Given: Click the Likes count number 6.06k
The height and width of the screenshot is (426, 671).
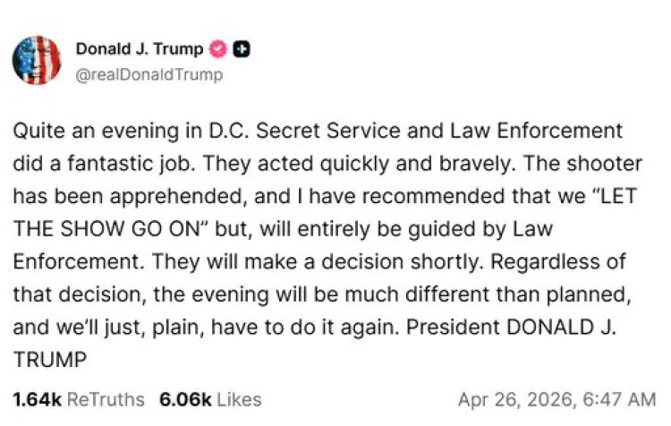Looking at the screenshot, I should click(x=182, y=398).
